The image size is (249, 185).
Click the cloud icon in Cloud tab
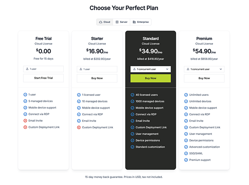pyautogui.click(x=101, y=22)
